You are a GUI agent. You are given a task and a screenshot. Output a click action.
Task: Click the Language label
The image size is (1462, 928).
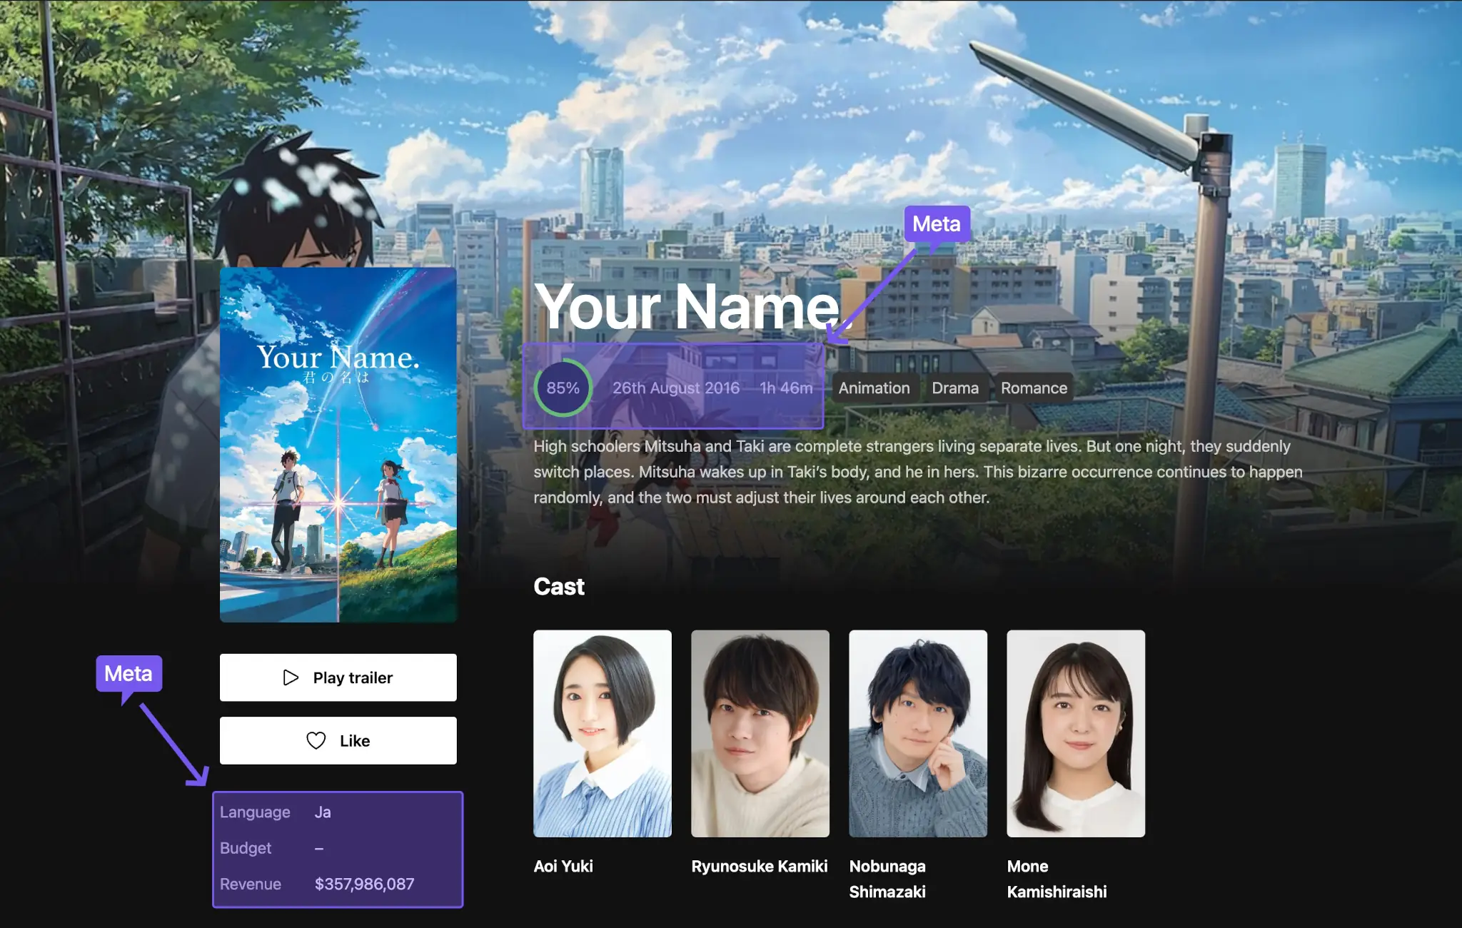(x=255, y=812)
